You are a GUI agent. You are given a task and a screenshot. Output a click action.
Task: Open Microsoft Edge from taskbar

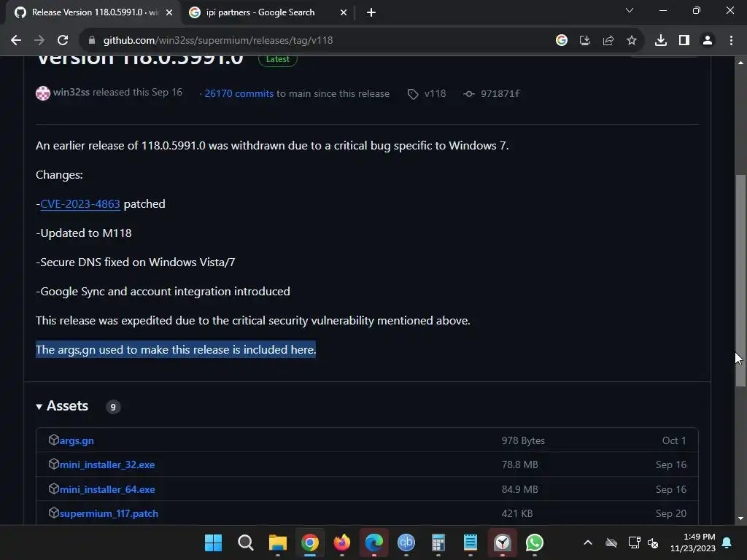(x=374, y=542)
